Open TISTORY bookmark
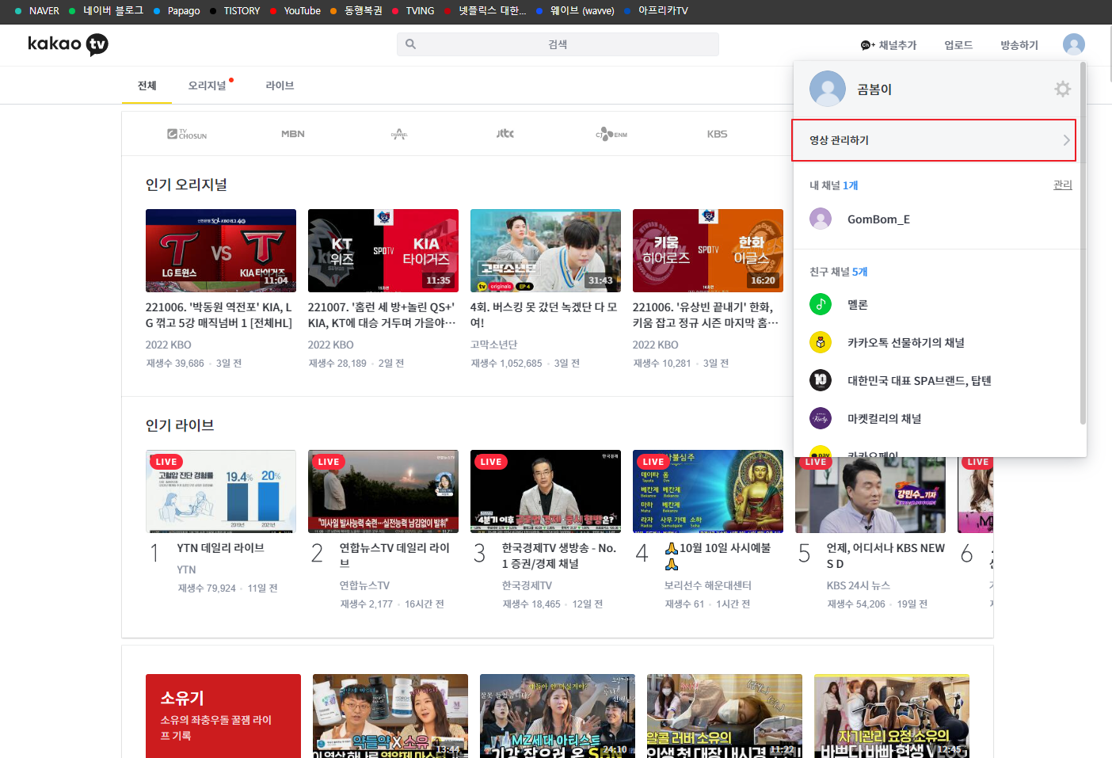1112x758 pixels. [235, 11]
